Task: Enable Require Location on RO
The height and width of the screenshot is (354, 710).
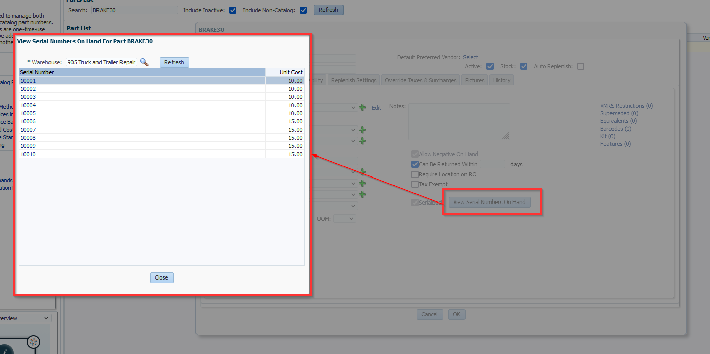Action: [x=415, y=174]
